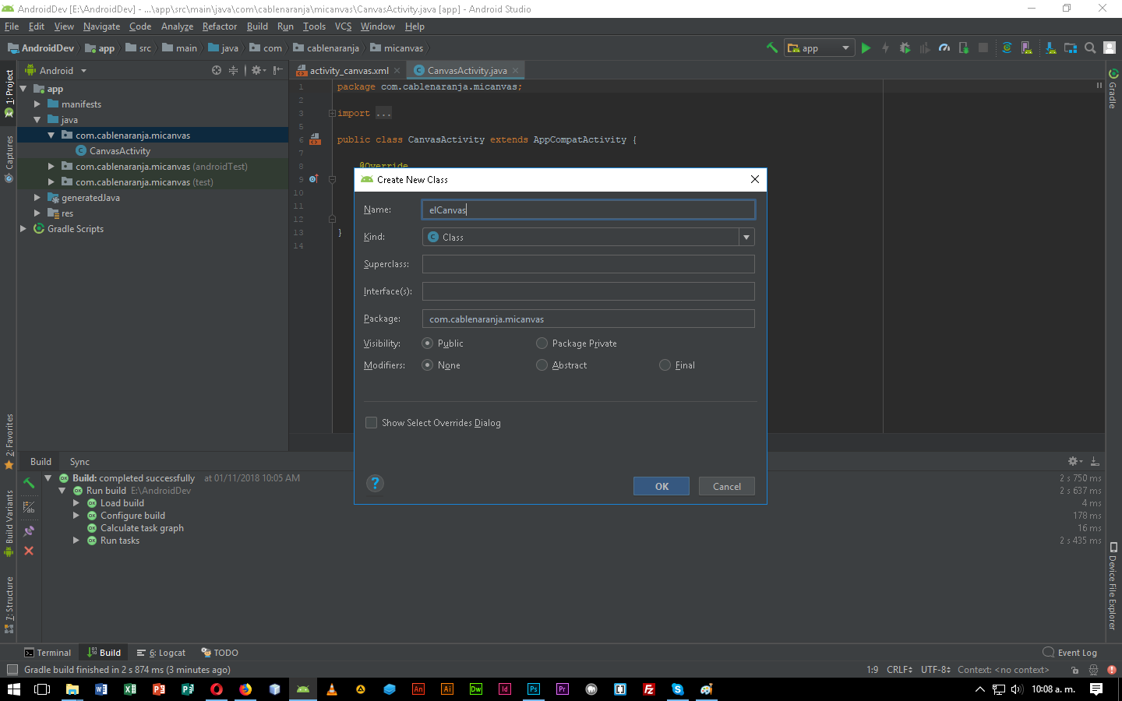The image size is (1122, 701).
Task: Expand the Load build node
Action: [x=76, y=502]
